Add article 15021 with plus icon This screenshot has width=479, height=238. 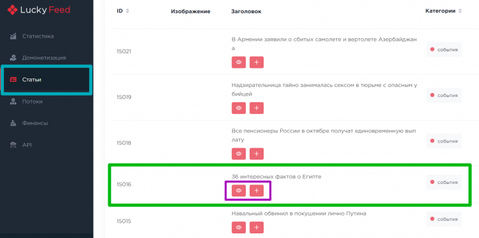coord(256,62)
